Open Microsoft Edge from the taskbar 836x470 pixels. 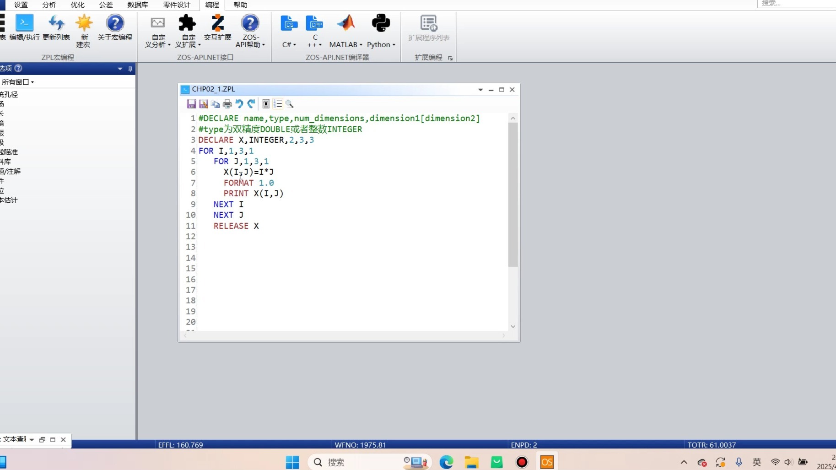[x=446, y=462]
